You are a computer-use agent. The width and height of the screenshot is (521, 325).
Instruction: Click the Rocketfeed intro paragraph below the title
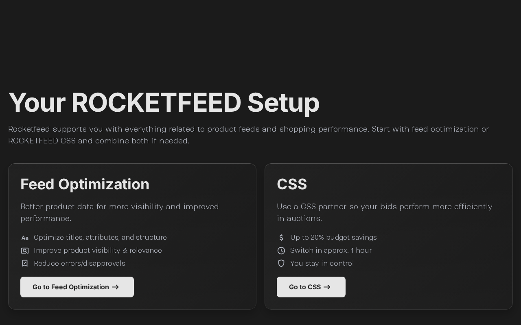pos(248,135)
